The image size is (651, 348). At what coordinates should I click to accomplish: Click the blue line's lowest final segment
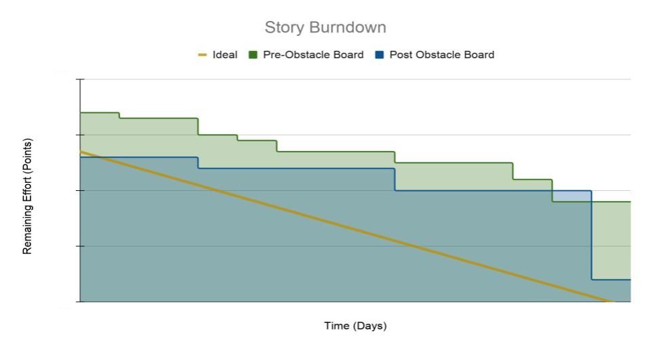click(611, 280)
